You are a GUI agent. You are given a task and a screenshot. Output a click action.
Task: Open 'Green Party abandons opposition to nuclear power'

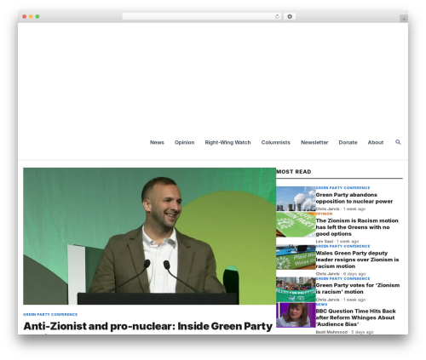tap(354, 198)
